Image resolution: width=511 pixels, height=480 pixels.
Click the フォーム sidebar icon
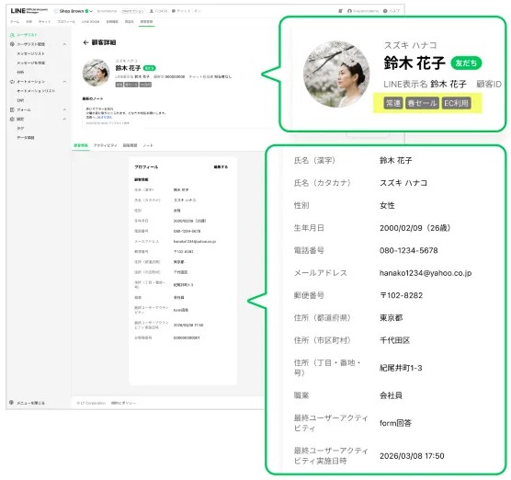12,110
